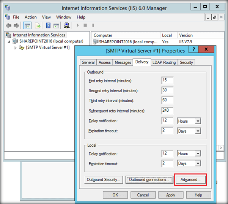228x204 pixels.
Task: Click Cancel in Properties dialog
Action: [143, 195]
